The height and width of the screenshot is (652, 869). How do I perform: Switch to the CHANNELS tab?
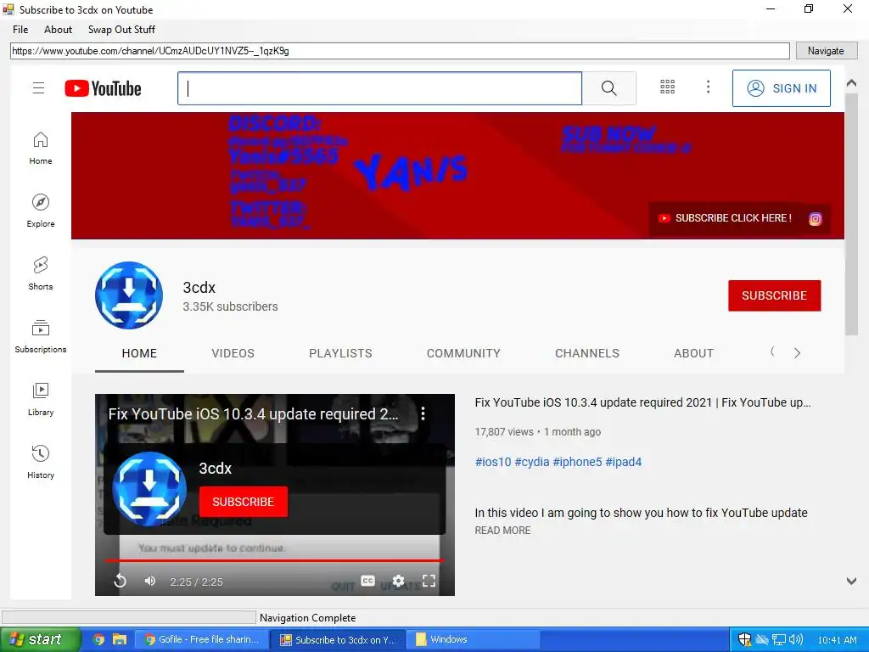tap(587, 353)
